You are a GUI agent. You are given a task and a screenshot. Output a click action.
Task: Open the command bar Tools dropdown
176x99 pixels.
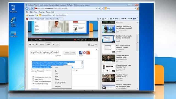pyautogui.click(x=130, y=19)
